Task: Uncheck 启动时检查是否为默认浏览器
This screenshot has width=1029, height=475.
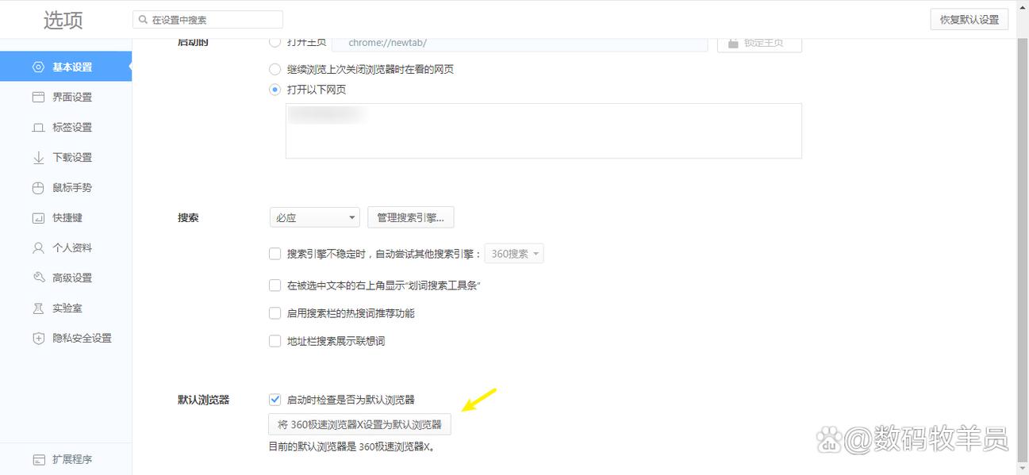Action: [x=275, y=399]
